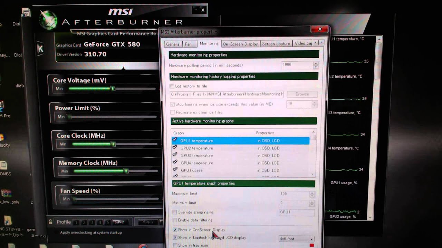
Task: Click the tab strip right scroll arrow
Action: click(321, 42)
